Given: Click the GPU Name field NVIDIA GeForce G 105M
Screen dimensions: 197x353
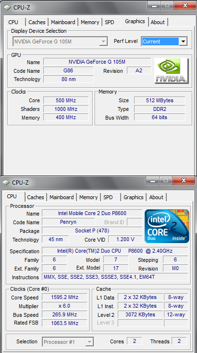Looking at the screenshot, I should point(97,62).
